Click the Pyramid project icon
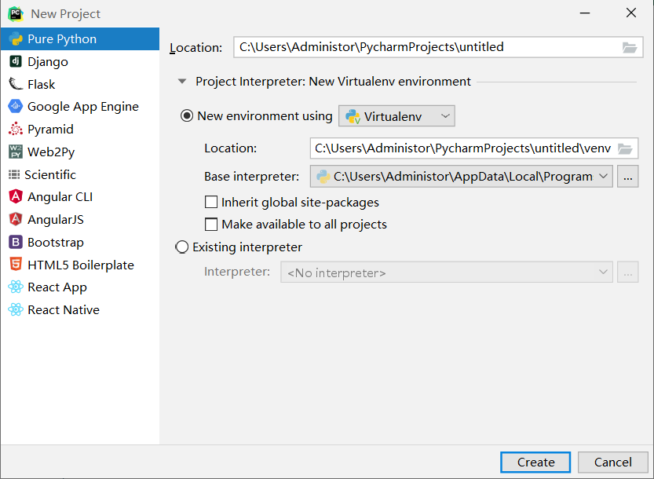 (16, 129)
